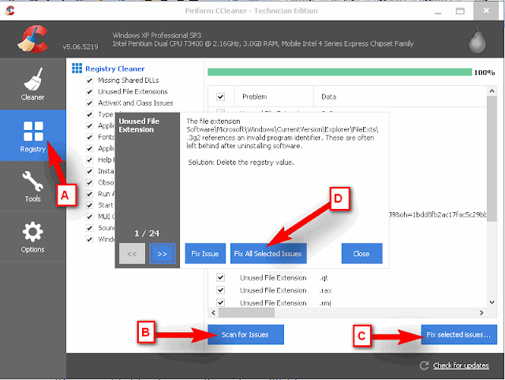Click the Unused File Extension dialog title
This screenshot has height=380, width=505.
pyautogui.click(x=139, y=125)
